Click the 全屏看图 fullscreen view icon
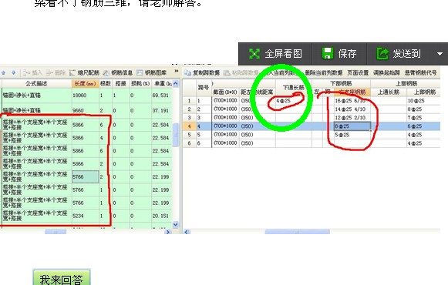The height and width of the screenshot is (285, 448). coord(254,54)
